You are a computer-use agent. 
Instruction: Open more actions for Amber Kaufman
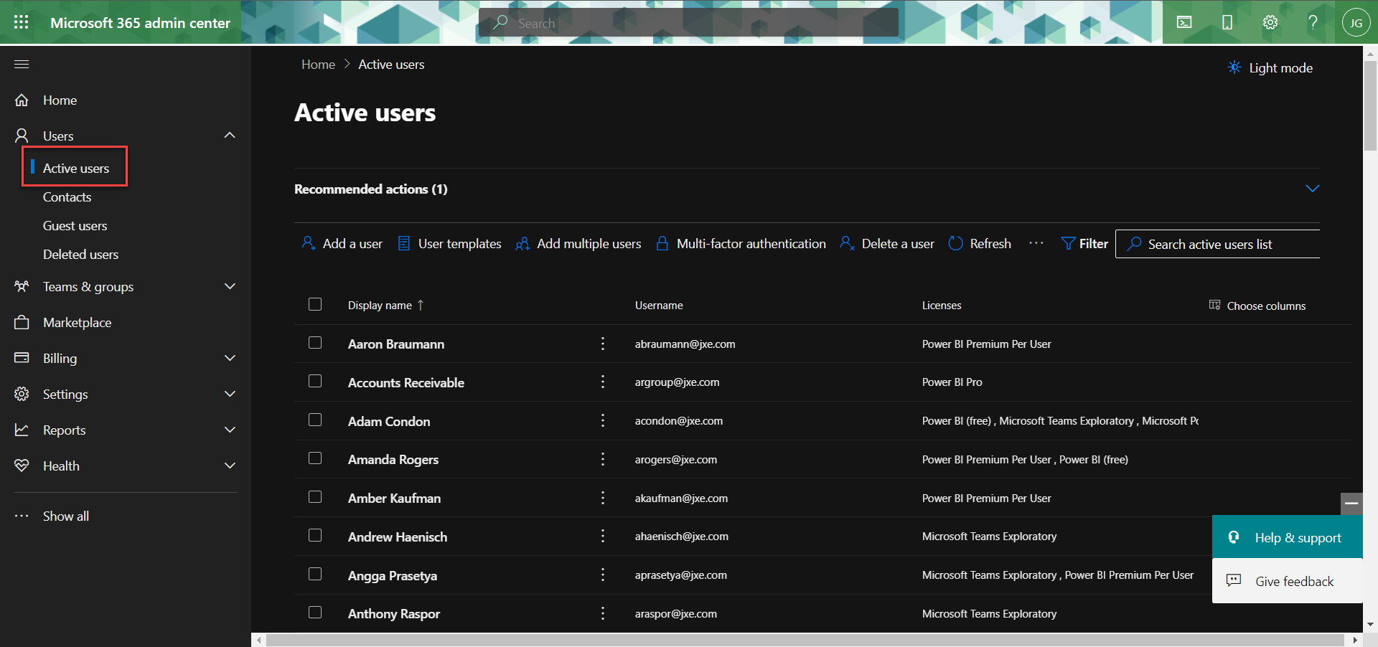(603, 498)
